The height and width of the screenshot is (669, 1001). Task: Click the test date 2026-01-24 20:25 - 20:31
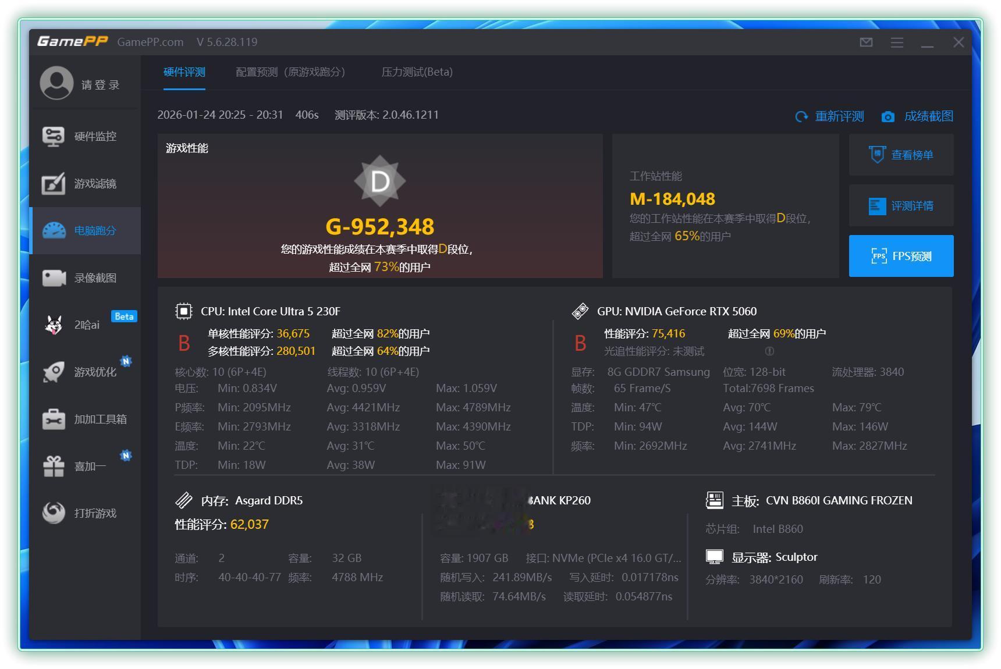click(x=220, y=115)
